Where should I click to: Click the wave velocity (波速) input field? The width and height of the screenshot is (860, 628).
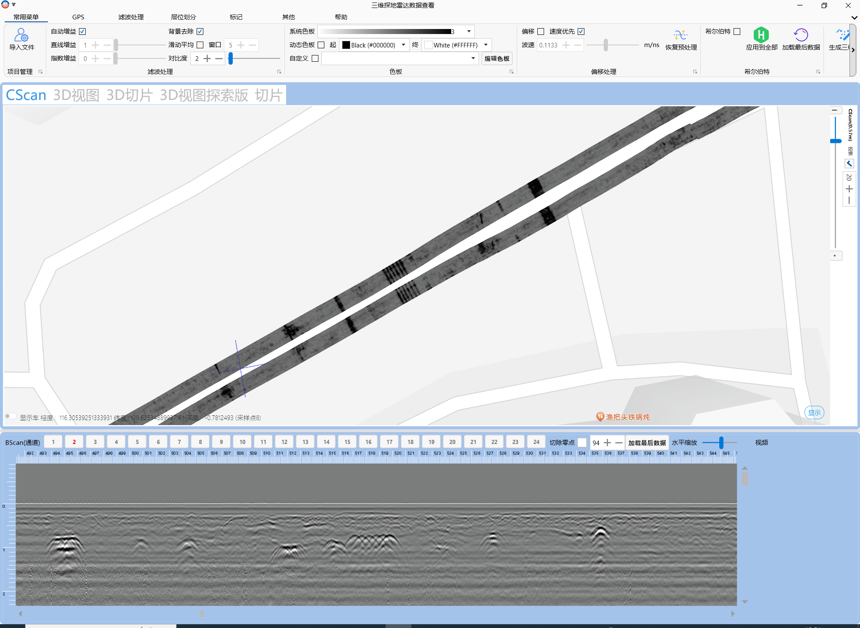click(x=548, y=45)
